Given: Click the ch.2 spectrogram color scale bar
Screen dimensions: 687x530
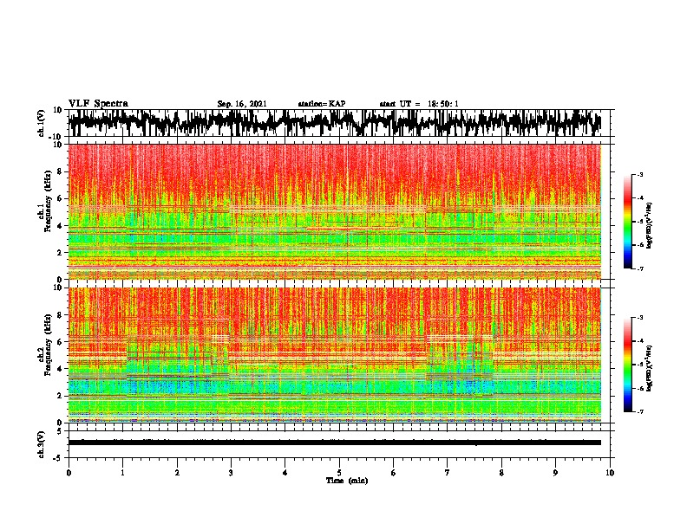Looking at the screenshot, I should coord(628,365).
